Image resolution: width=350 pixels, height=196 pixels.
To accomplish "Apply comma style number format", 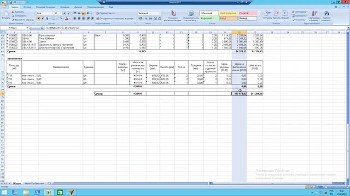I will (151, 19).
